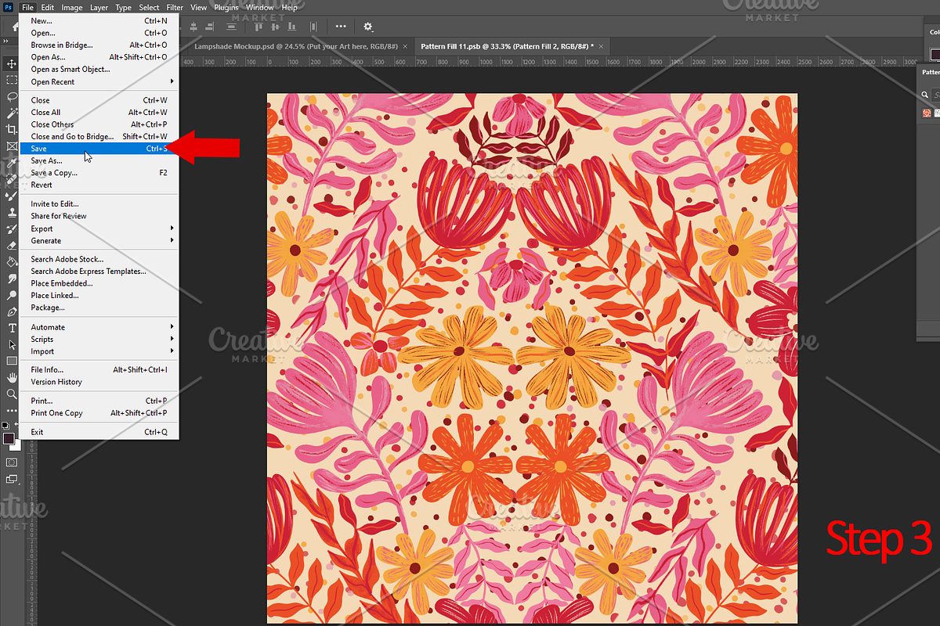Select the floral pattern thumbnail in Patterns panel
940x626 pixels.
927,113
